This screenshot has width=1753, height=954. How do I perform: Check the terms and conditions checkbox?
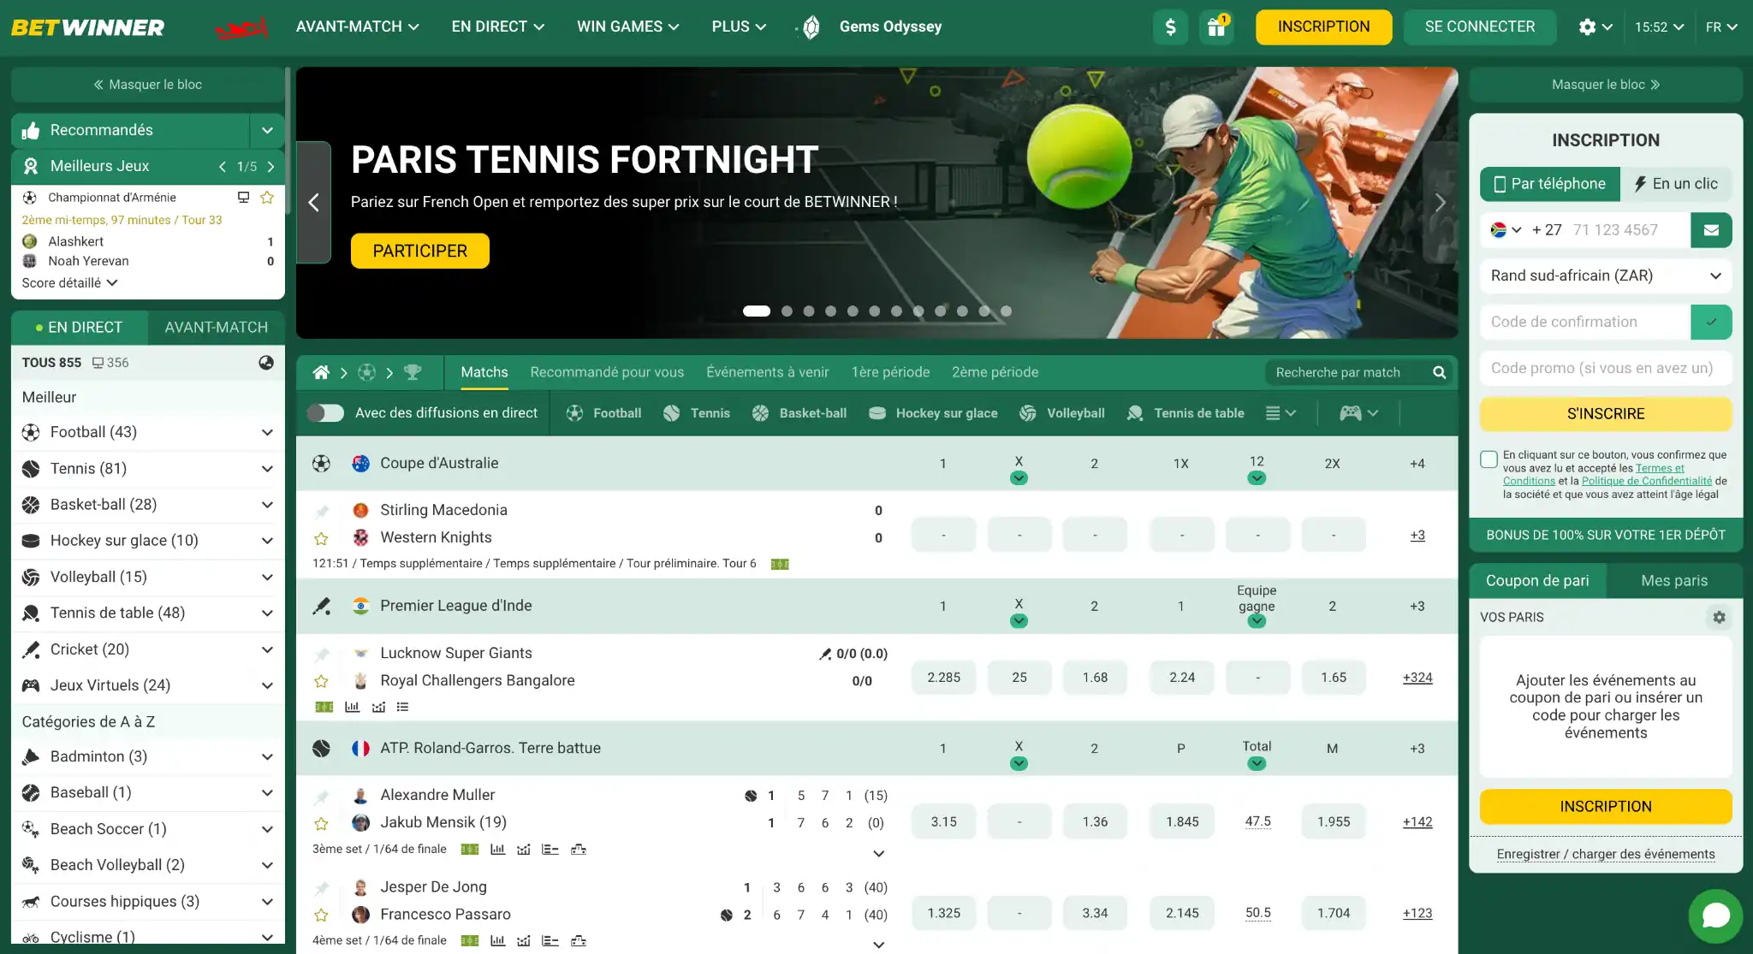1489,459
